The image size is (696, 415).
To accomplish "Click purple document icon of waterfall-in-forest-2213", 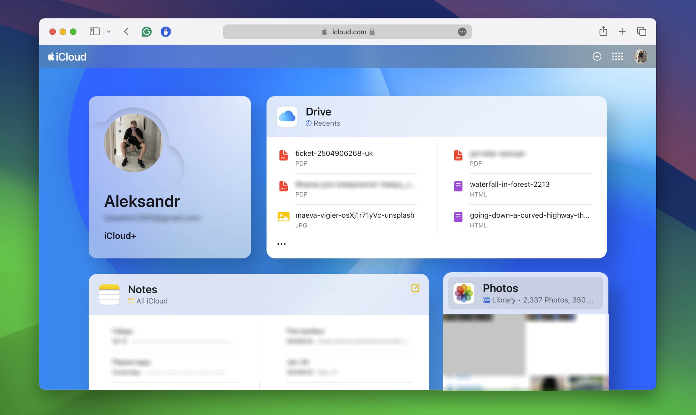I will coord(458,186).
